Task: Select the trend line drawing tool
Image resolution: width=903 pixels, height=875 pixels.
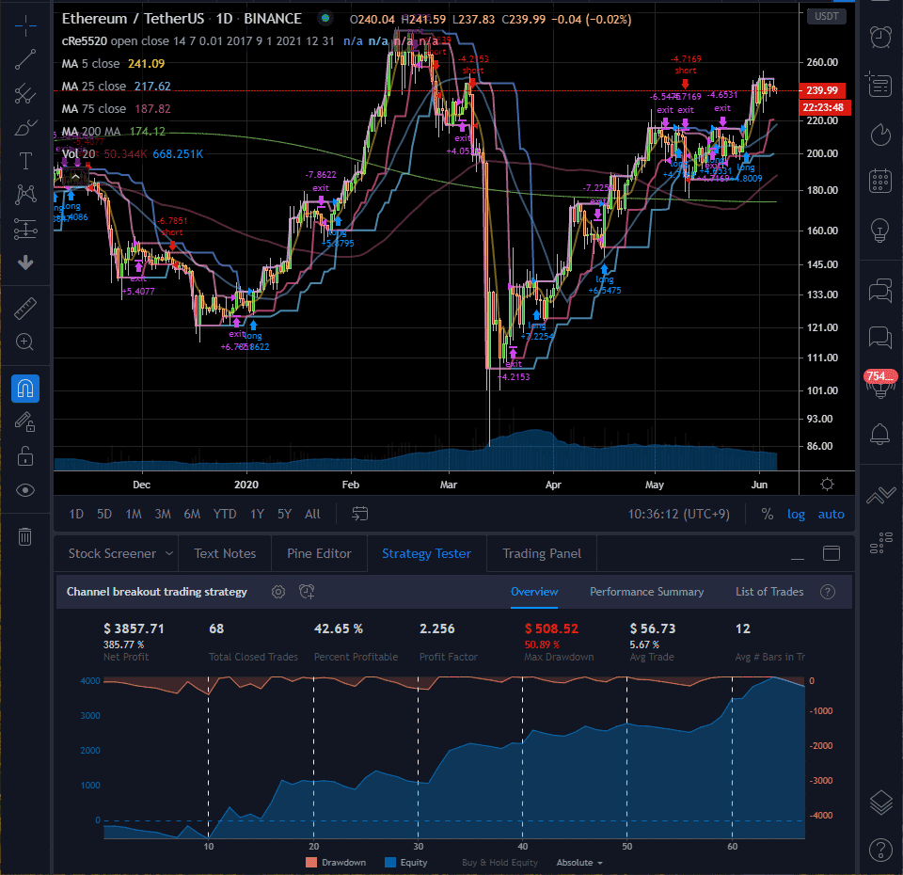Action: tap(24, 60)
